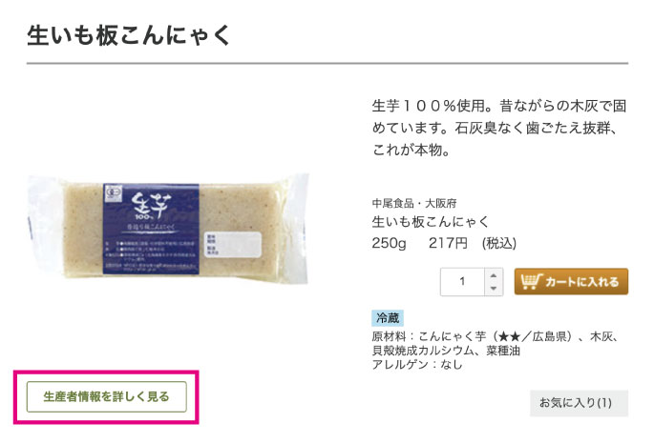The width and height of the screenshot is (654, 443).
Task: Click the 冷蔵 refrigerated badge
Action: 388,318
